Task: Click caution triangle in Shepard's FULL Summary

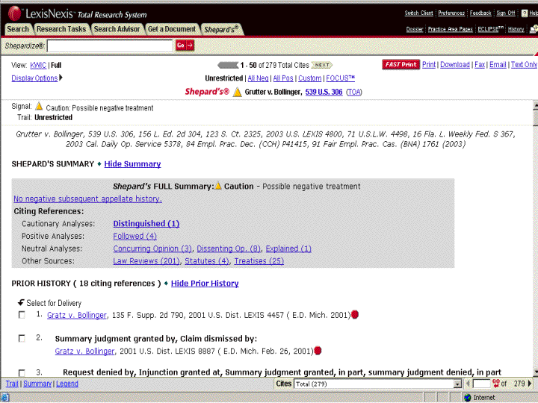Action: pyautogui.click(x=218, y=186)
